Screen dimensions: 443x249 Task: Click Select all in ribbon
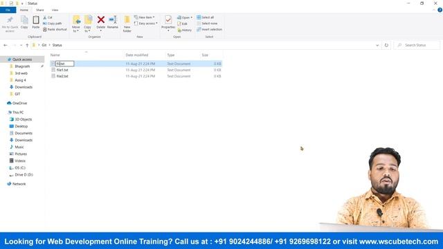(206, 17)
